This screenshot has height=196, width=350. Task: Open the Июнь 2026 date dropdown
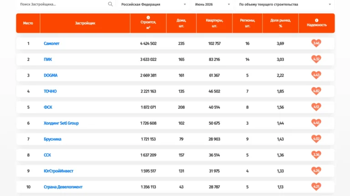pyautogui.click(x=212, y=5)
